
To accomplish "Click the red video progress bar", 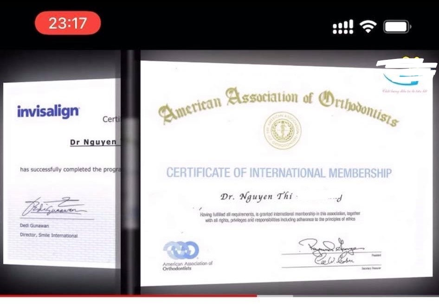I will pos(129,295).
